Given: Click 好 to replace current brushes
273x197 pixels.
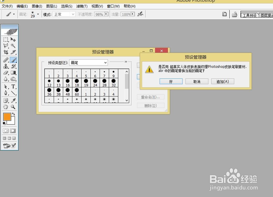Looking at the screenshot, I should 171,82.
